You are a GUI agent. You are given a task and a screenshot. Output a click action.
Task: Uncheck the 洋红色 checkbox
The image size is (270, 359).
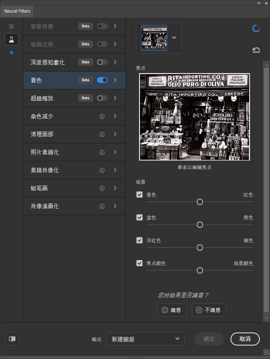(x=139, y=240)
